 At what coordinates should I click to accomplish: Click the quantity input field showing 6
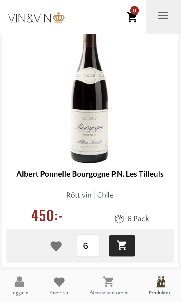pos(88,246)
